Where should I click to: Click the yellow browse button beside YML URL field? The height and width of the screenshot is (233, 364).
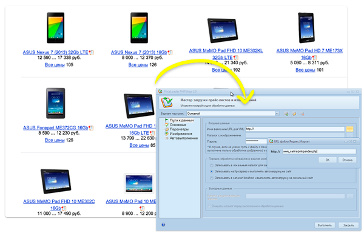coord(349,129)
